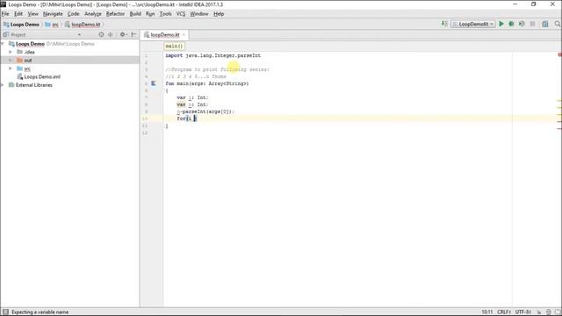This screenshot has height=316, width=562.
Task: Click the inspector profile icon in status bar
Action: (549, 312)
